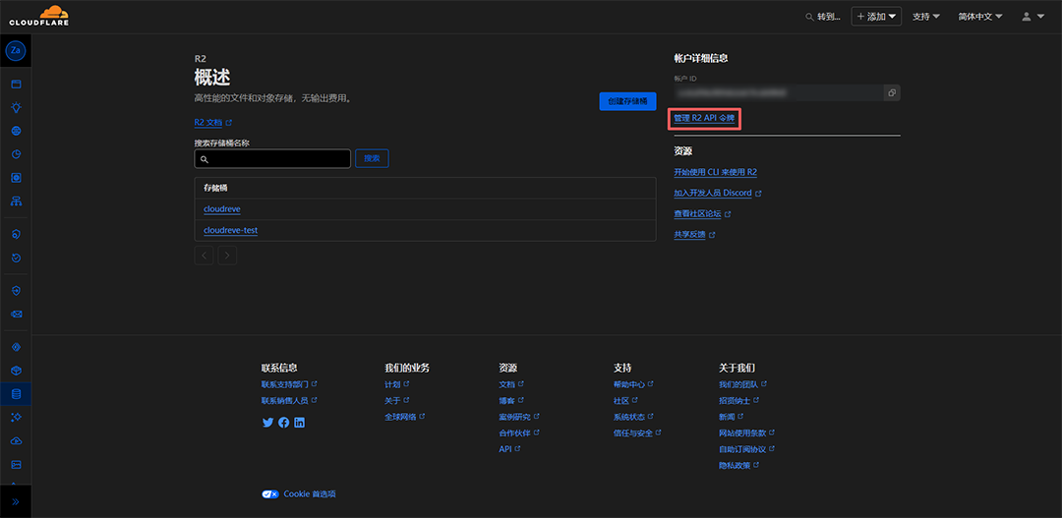Viewport: 1062px width, 518px height.
Task: Open the Websites window icon in sidebar
Action: tap(17, 84)
